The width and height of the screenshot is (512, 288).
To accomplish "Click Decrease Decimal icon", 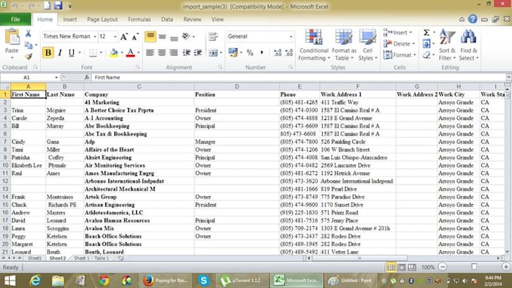I will pyautogui.click(x=289, y=53).
